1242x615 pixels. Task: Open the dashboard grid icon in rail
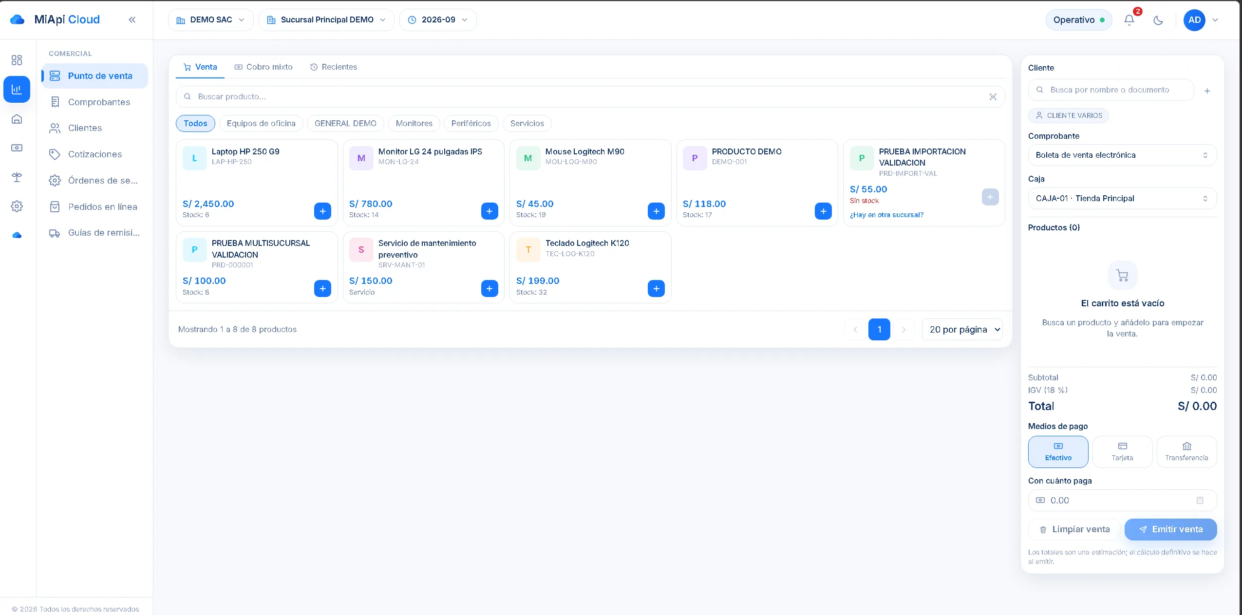point(17,60)
